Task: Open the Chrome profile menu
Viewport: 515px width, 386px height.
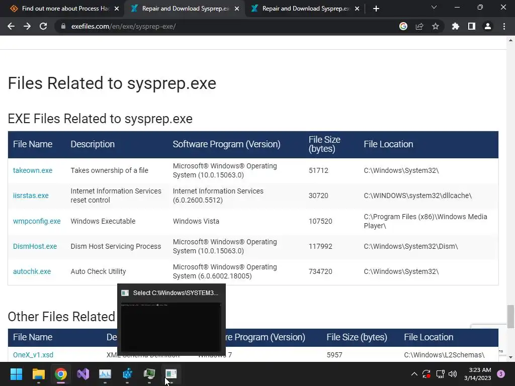Action: pyautogui.click(x=488, y=26)
